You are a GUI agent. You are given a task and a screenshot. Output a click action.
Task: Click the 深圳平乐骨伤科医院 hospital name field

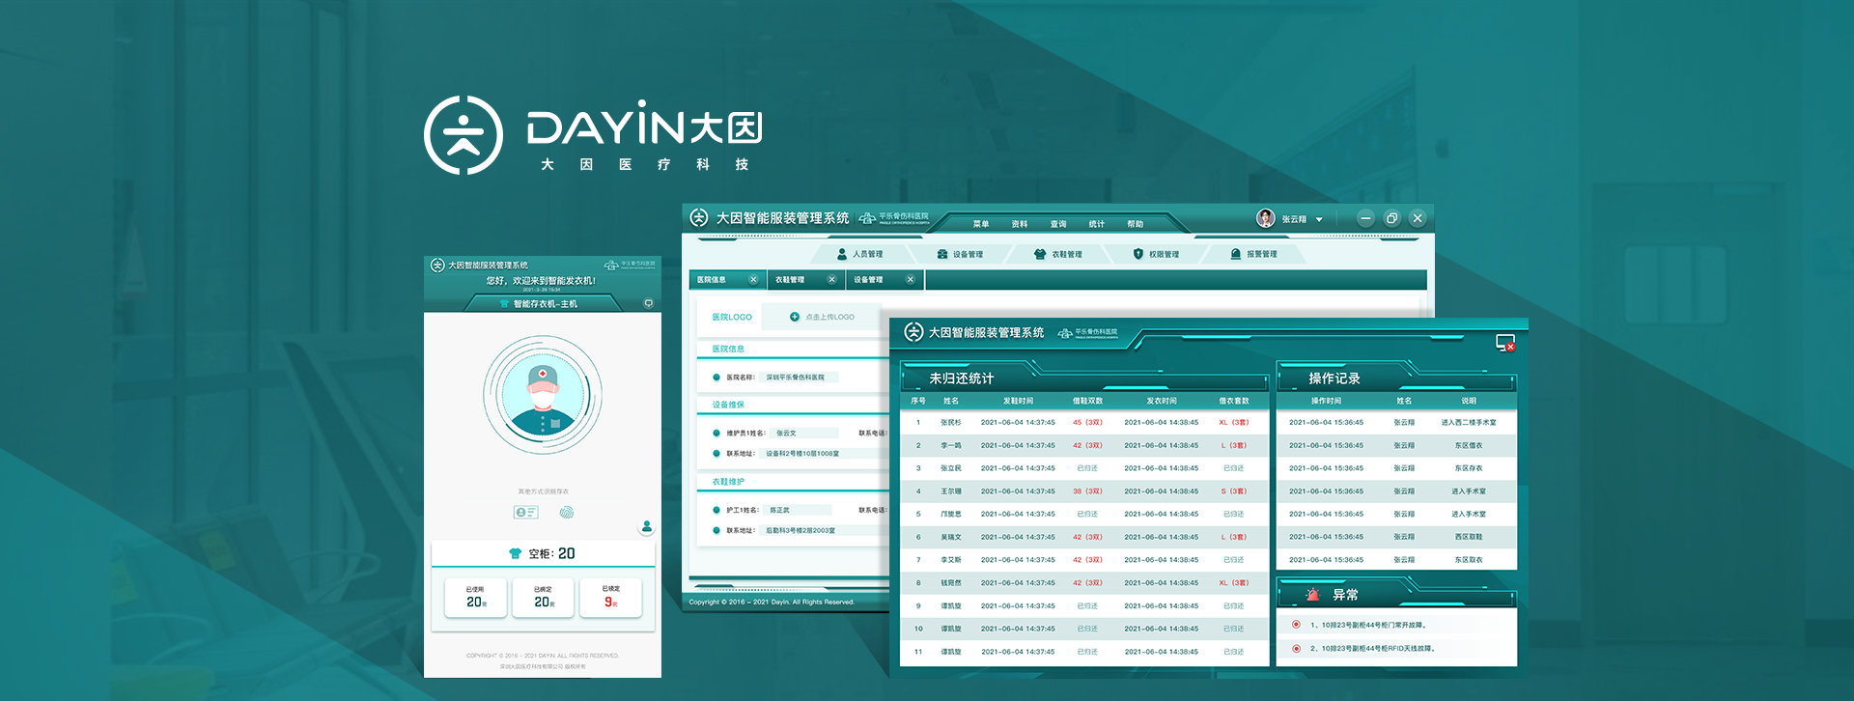coord(798,378)
